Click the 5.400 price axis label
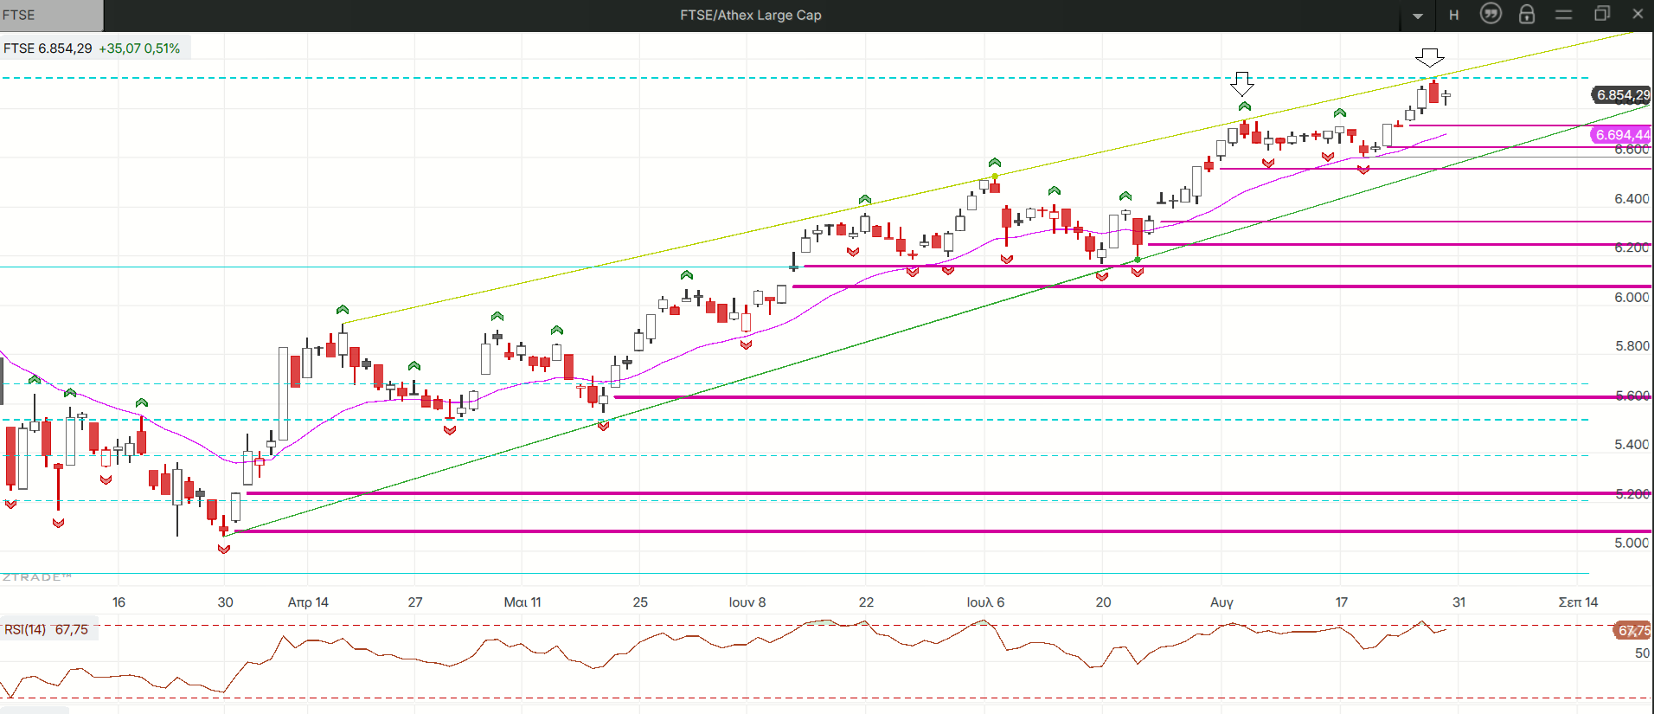Screen dimensions: 1654x714 (1632, 445)
